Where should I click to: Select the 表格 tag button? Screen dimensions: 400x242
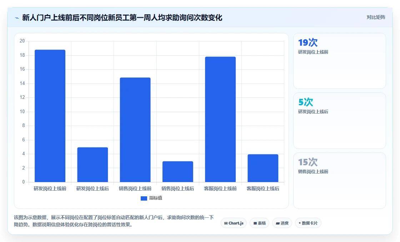[259, 223]
